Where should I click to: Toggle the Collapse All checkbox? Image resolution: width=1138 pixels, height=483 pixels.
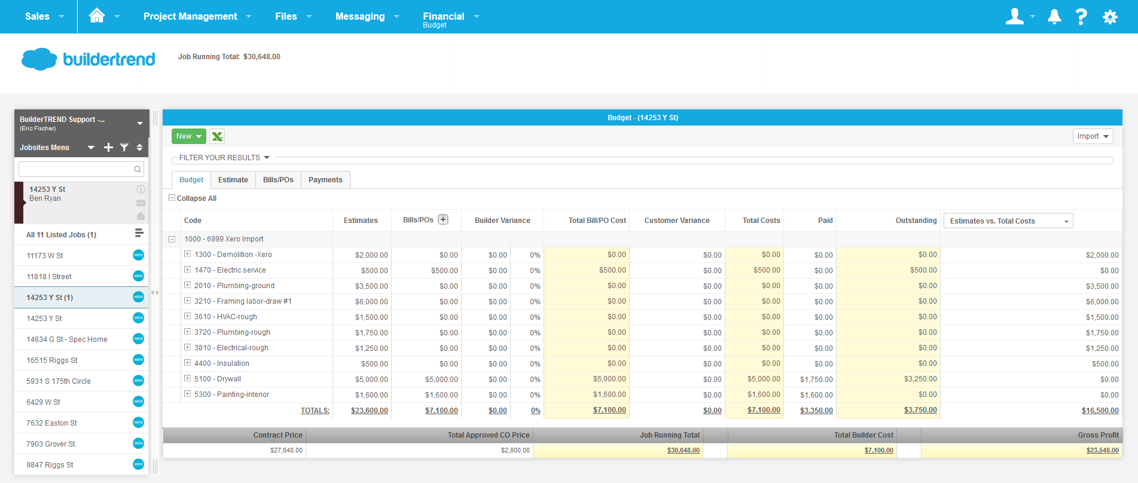(172, 198)
